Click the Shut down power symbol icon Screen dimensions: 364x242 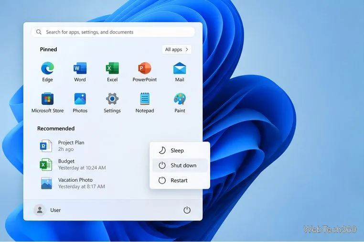tap(162, 165)
